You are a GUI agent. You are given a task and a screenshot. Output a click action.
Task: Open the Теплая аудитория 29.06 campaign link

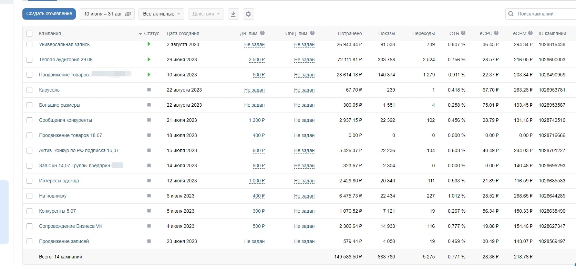(66, 60)
